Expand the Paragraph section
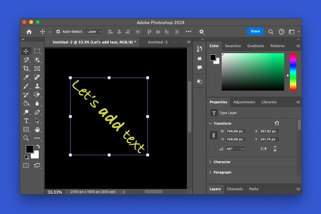This screenshot has height=214, width=321. pos(210,173)
